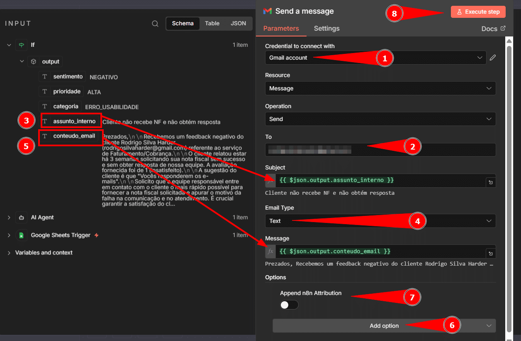The image size is (521, 341).
Task: Click the type icon beside assunto_interno
Action: pos(45,121)
